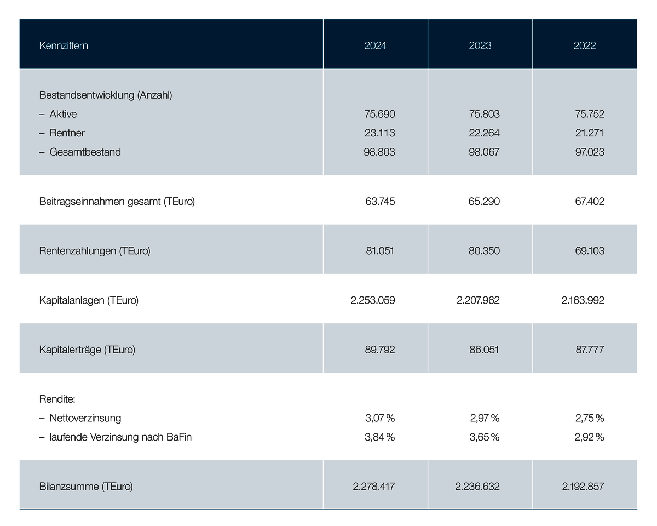657x526 pixels.
Task: Click the Kapitalerträge (TEuro) label
Action: point(87,350)
